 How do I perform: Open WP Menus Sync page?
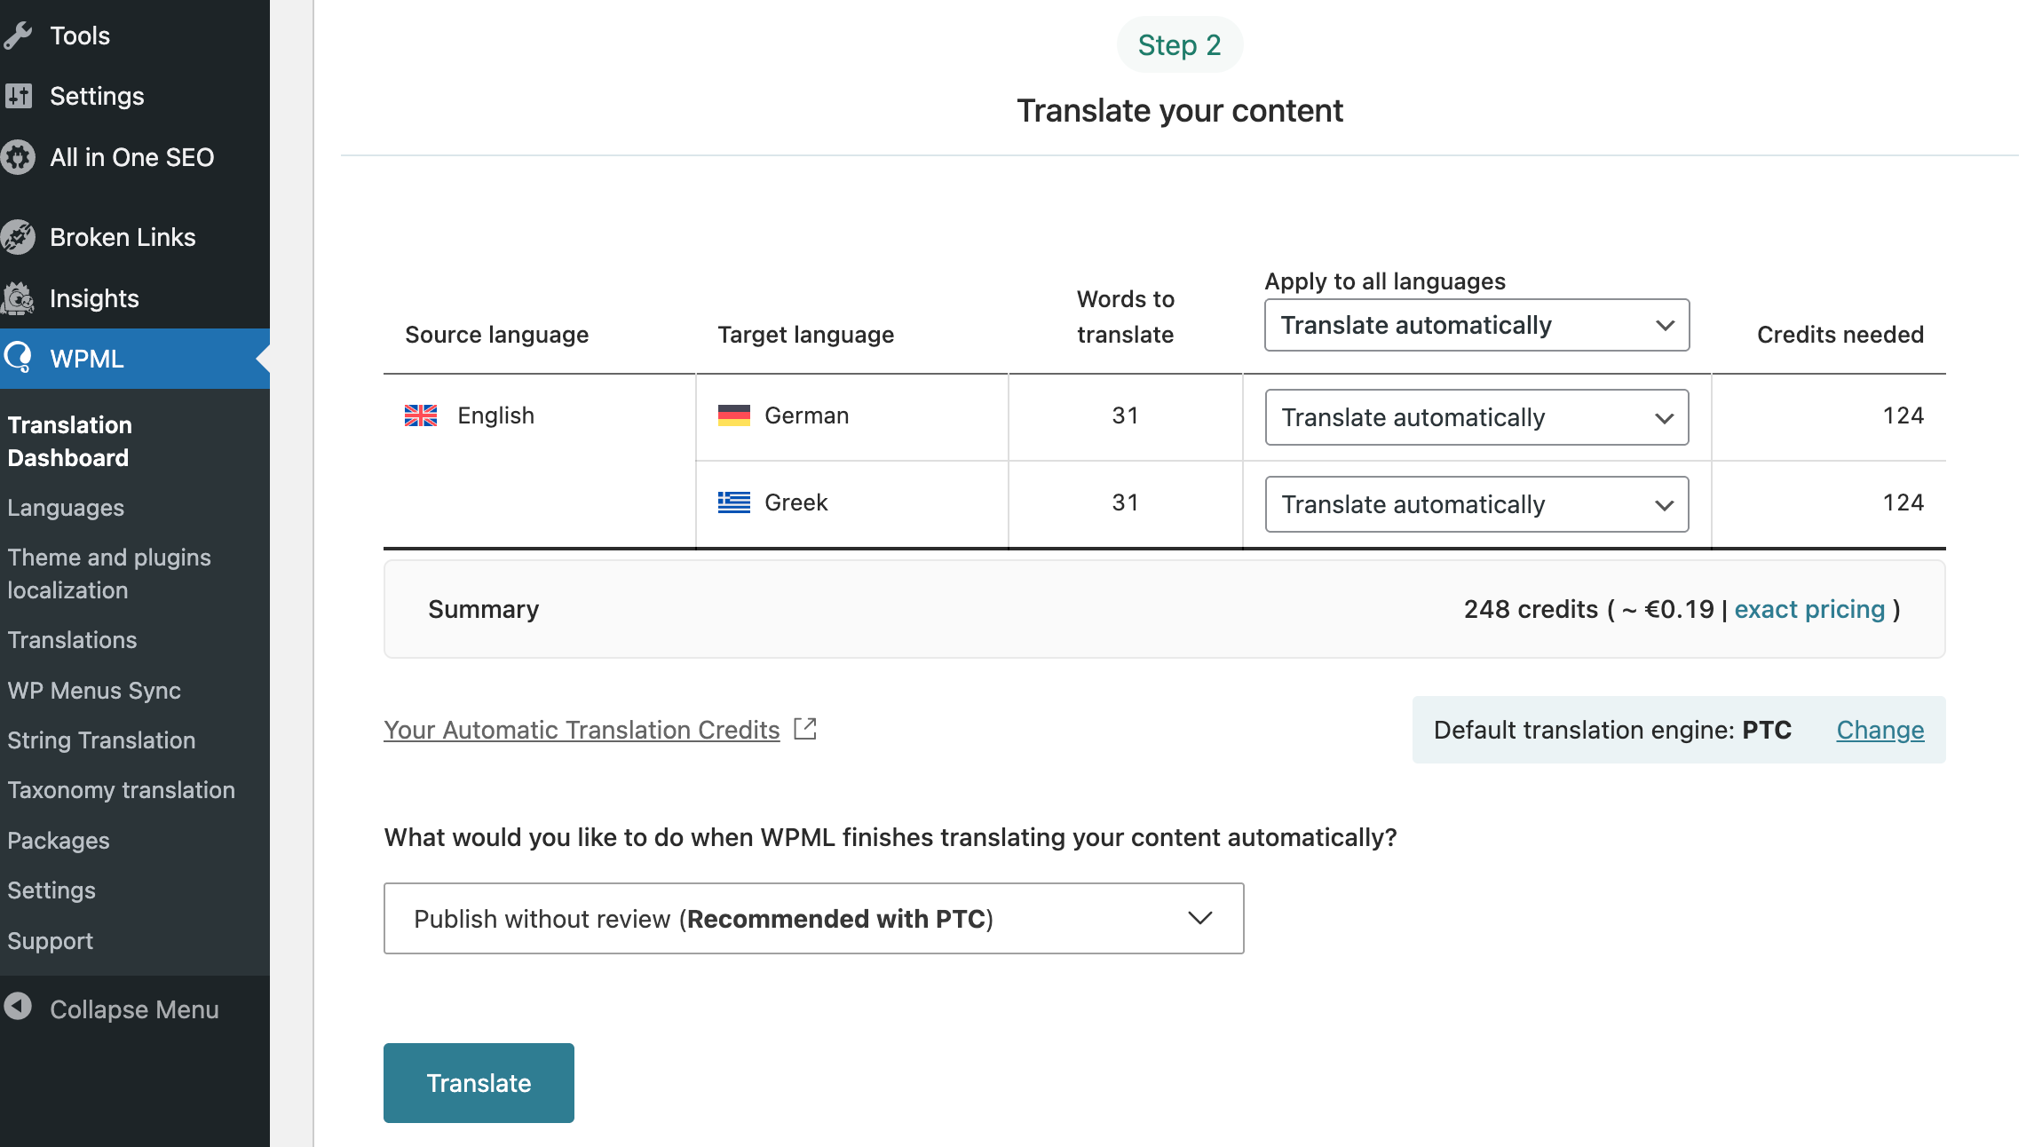pos(94,691)
